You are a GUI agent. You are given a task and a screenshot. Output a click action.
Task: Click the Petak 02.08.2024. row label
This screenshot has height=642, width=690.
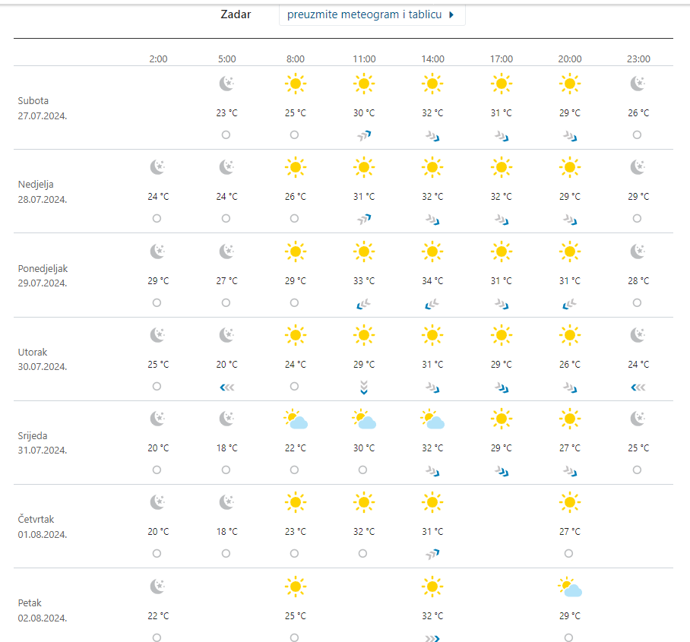43,611
